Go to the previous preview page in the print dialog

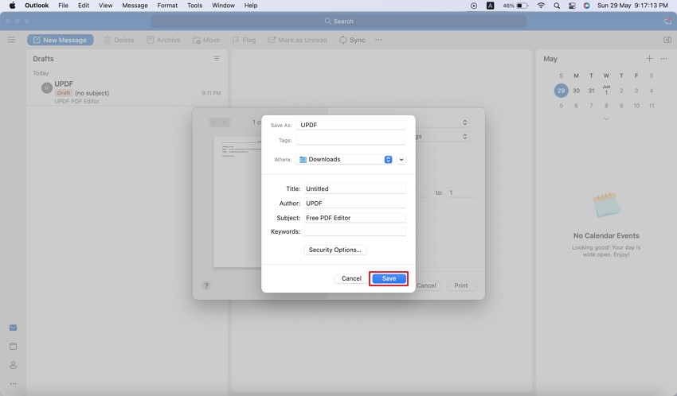click(225, 122)
